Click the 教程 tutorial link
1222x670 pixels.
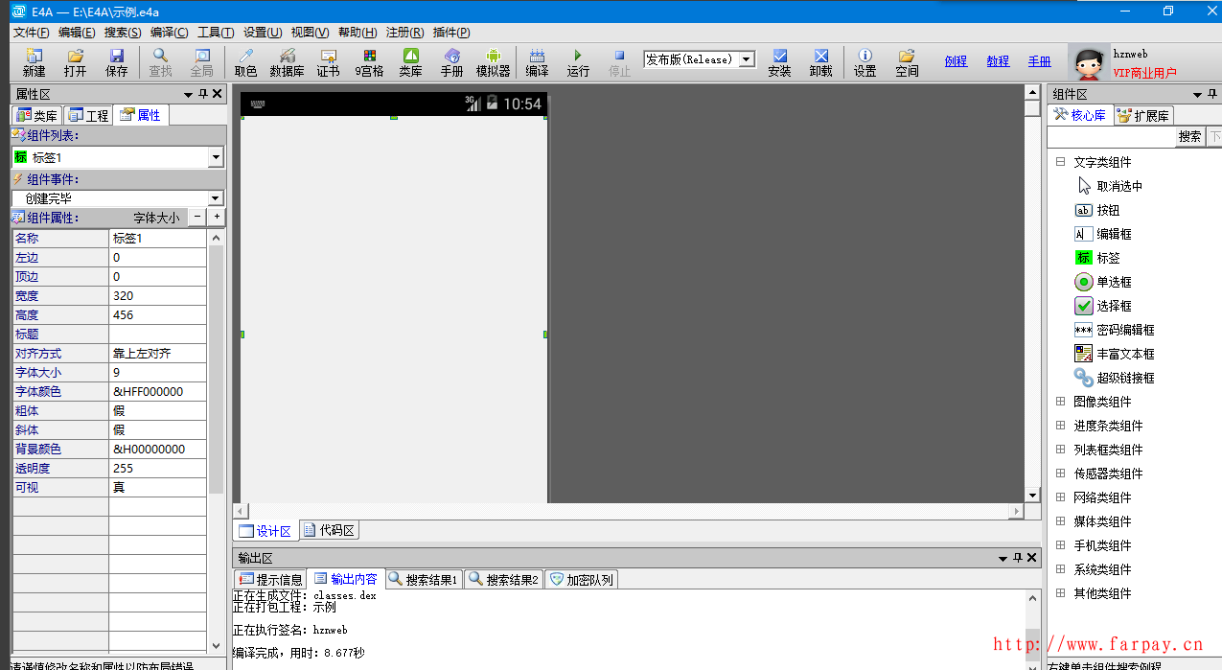[x=998, y=61]
